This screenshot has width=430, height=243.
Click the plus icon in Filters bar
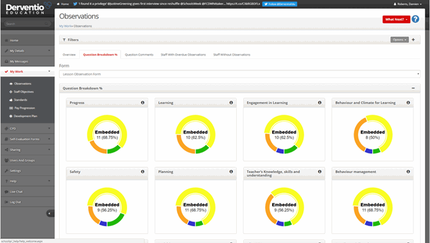(x=413, y=40)
